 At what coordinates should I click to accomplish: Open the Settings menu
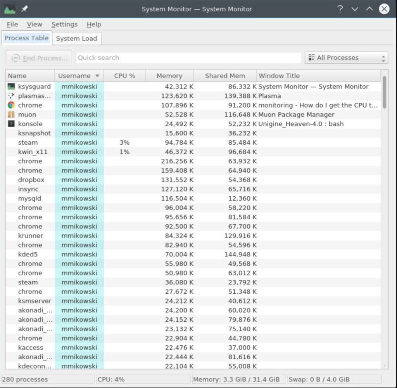click(64, 24)
